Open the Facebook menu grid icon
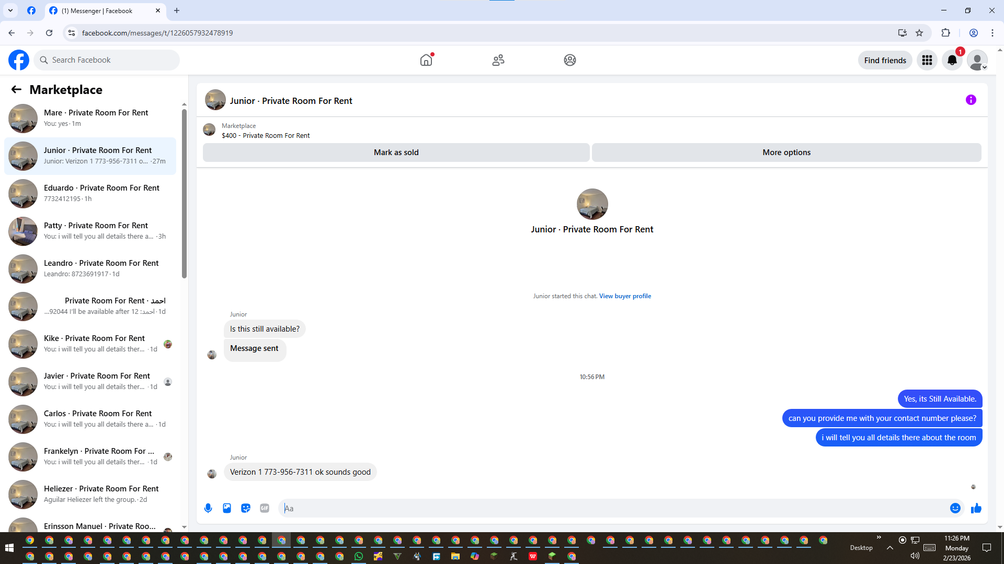Screen dimensions: 1004x564 coord(927,60)
